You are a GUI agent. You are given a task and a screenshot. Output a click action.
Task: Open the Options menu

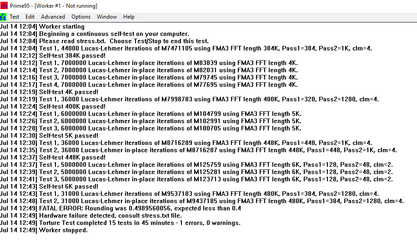(x=81, y=17)
